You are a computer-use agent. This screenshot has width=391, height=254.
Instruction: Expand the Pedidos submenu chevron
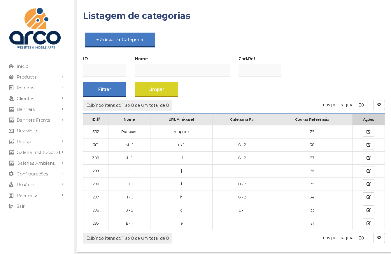(x=63, y=88)
